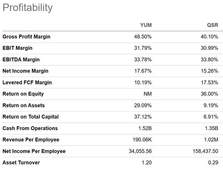This screenshot has width=223, height=170.
Task: Click the Revenue Per Employee label
Action: click(31, 139)
